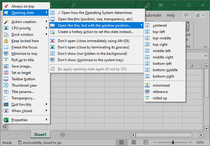Pick the middle-left window position
Screen dimensions: 210x146
coord(165,51)
